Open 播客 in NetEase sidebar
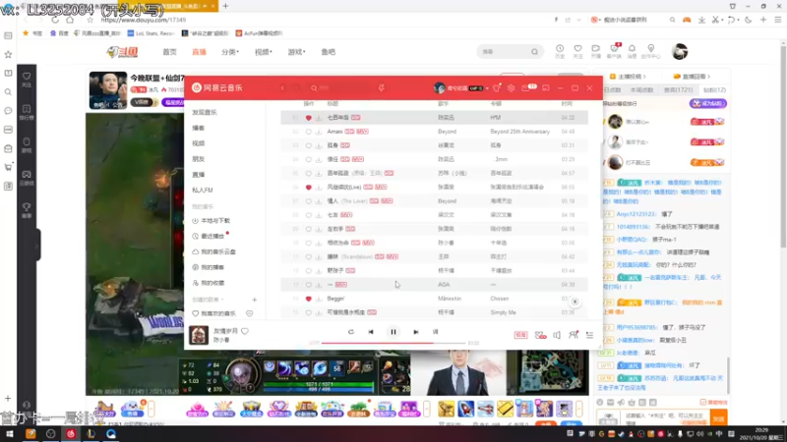Screen dimensions: 787x442 pos(199,128)
